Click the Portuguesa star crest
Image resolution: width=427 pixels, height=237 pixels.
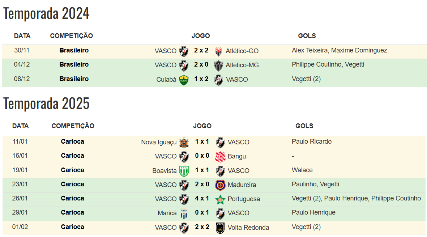coord(220,199)
